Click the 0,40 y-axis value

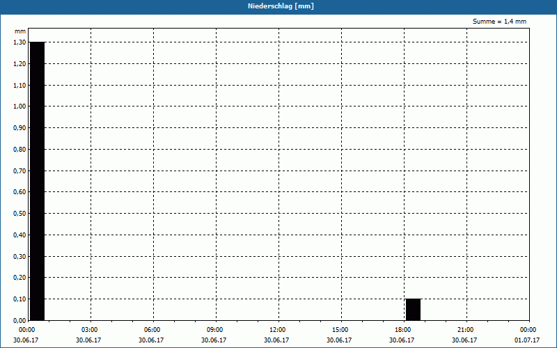pyautogui.click(x=19, y=235)
